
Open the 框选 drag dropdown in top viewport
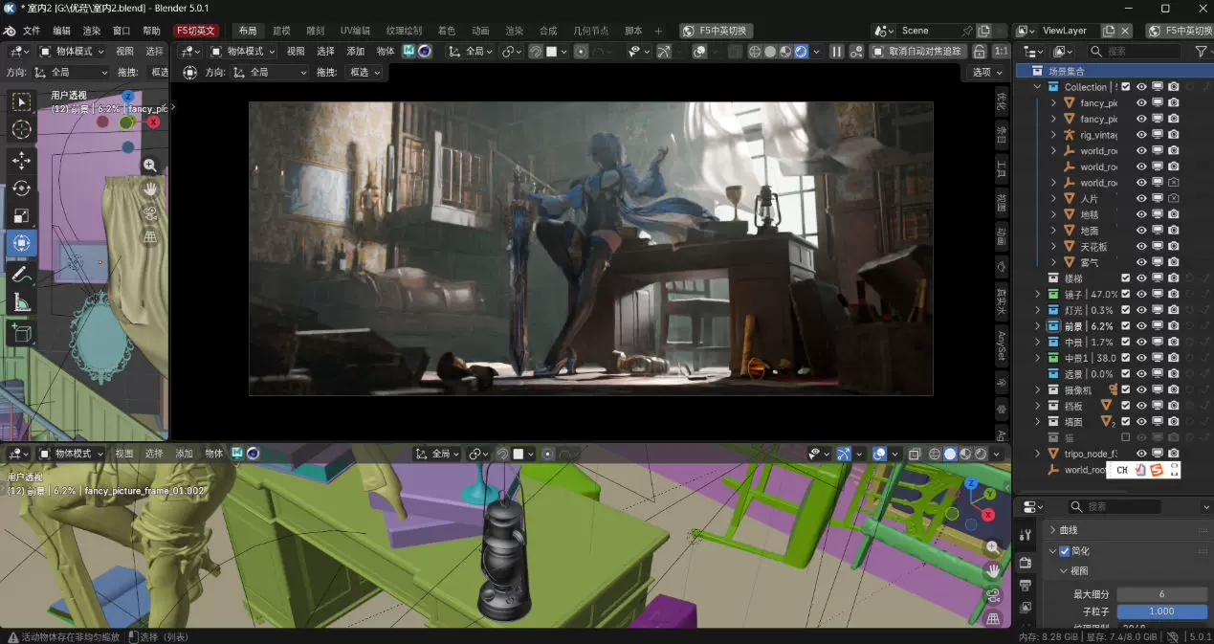tap(364, 72)
